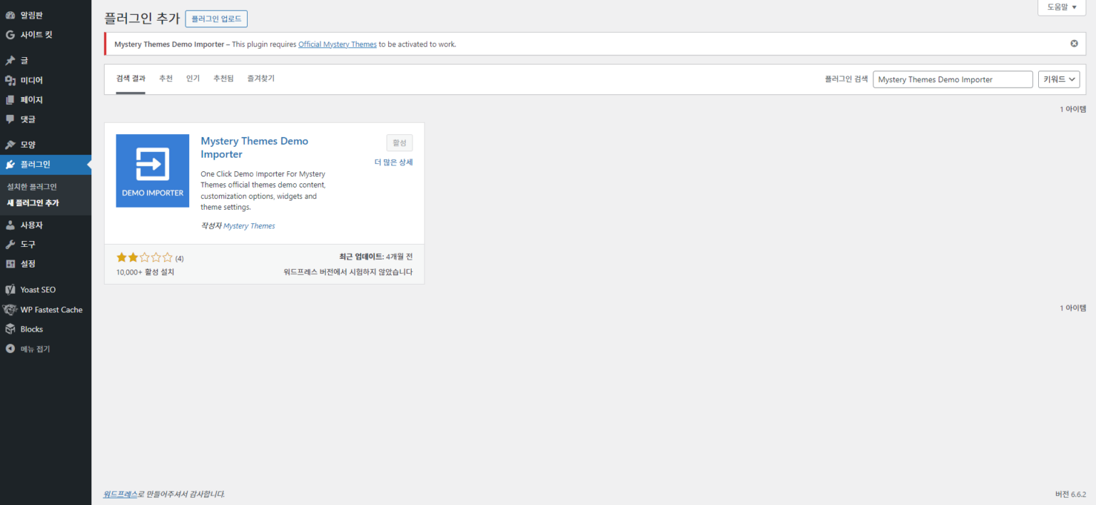Open 사이트 킷 Google icon

(10, 34)
